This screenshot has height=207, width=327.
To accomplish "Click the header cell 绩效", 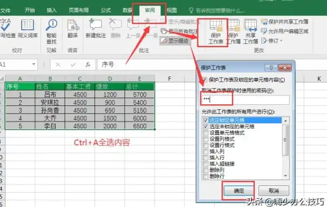I will point(110,87).
